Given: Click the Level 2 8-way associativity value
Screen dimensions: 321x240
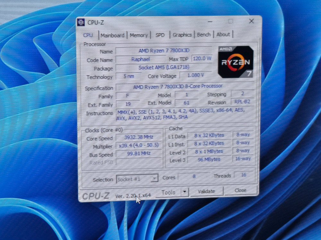Looking at the screenshot, I should [243, 151].
